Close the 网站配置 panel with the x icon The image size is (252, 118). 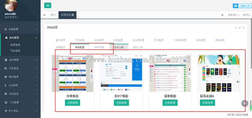coord(244,28)
